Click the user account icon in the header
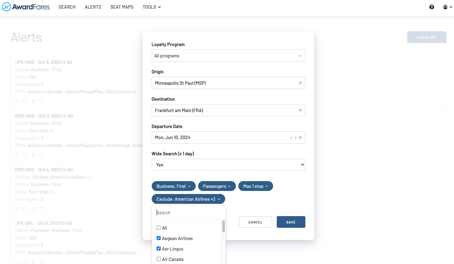 [x=445, y=7]
